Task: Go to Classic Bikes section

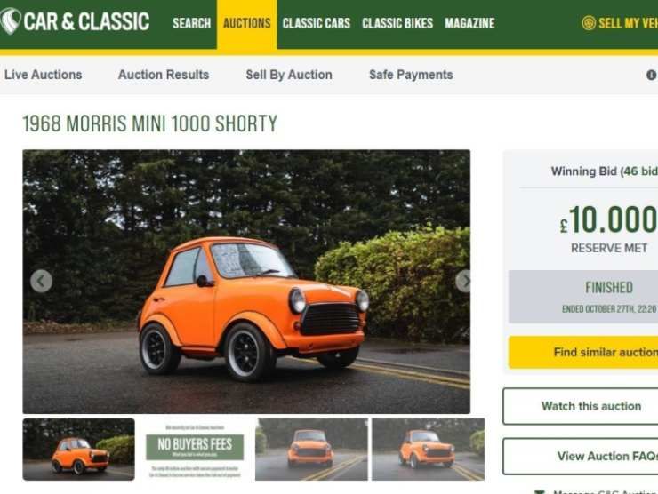Action: pos(397,23)
